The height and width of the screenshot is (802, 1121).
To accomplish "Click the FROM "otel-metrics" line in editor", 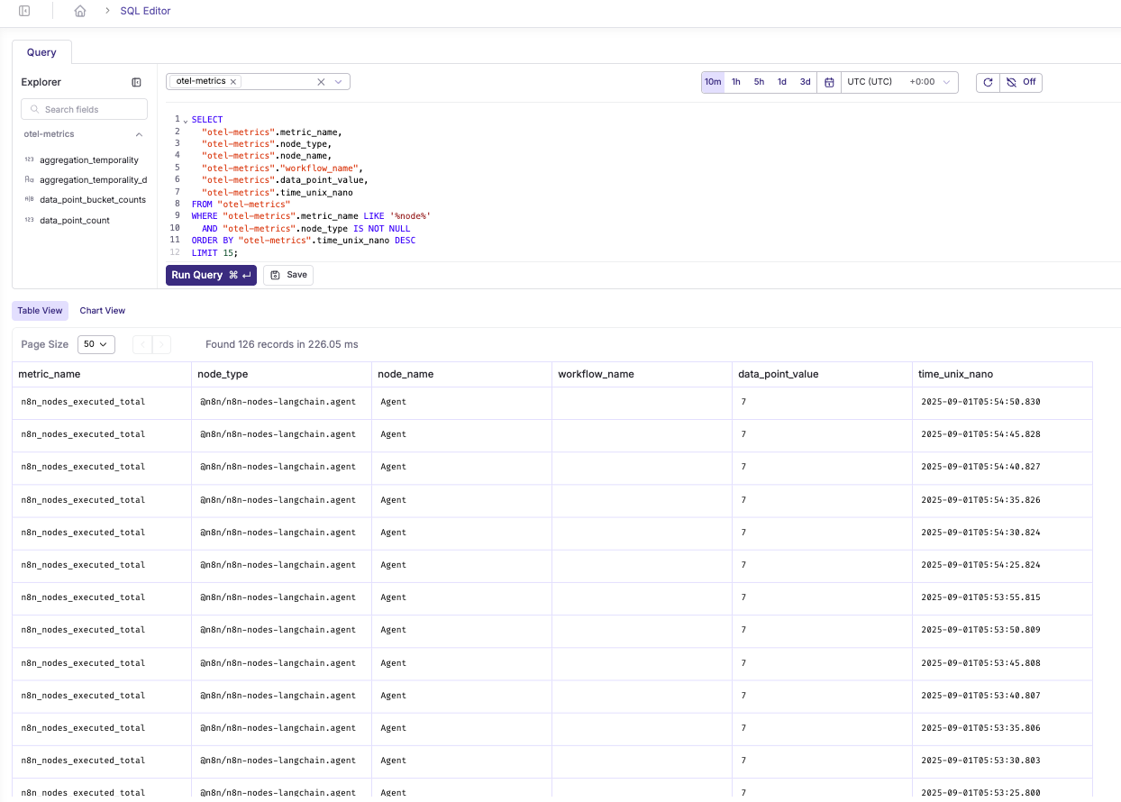I will [x=241, y=205].
